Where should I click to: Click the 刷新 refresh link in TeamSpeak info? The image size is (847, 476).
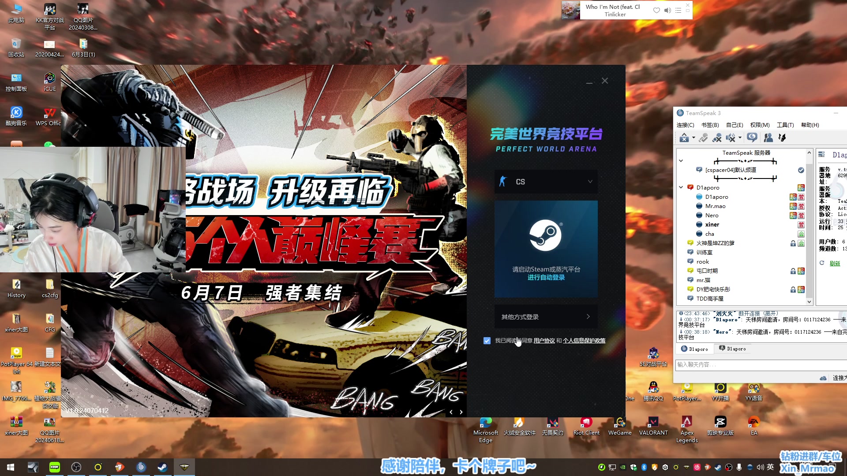835,263
